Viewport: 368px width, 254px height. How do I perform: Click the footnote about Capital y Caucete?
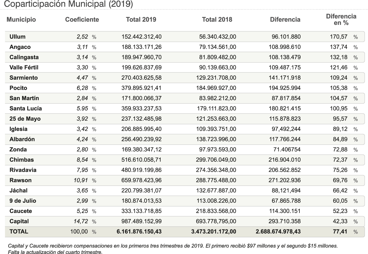[173, 249]
